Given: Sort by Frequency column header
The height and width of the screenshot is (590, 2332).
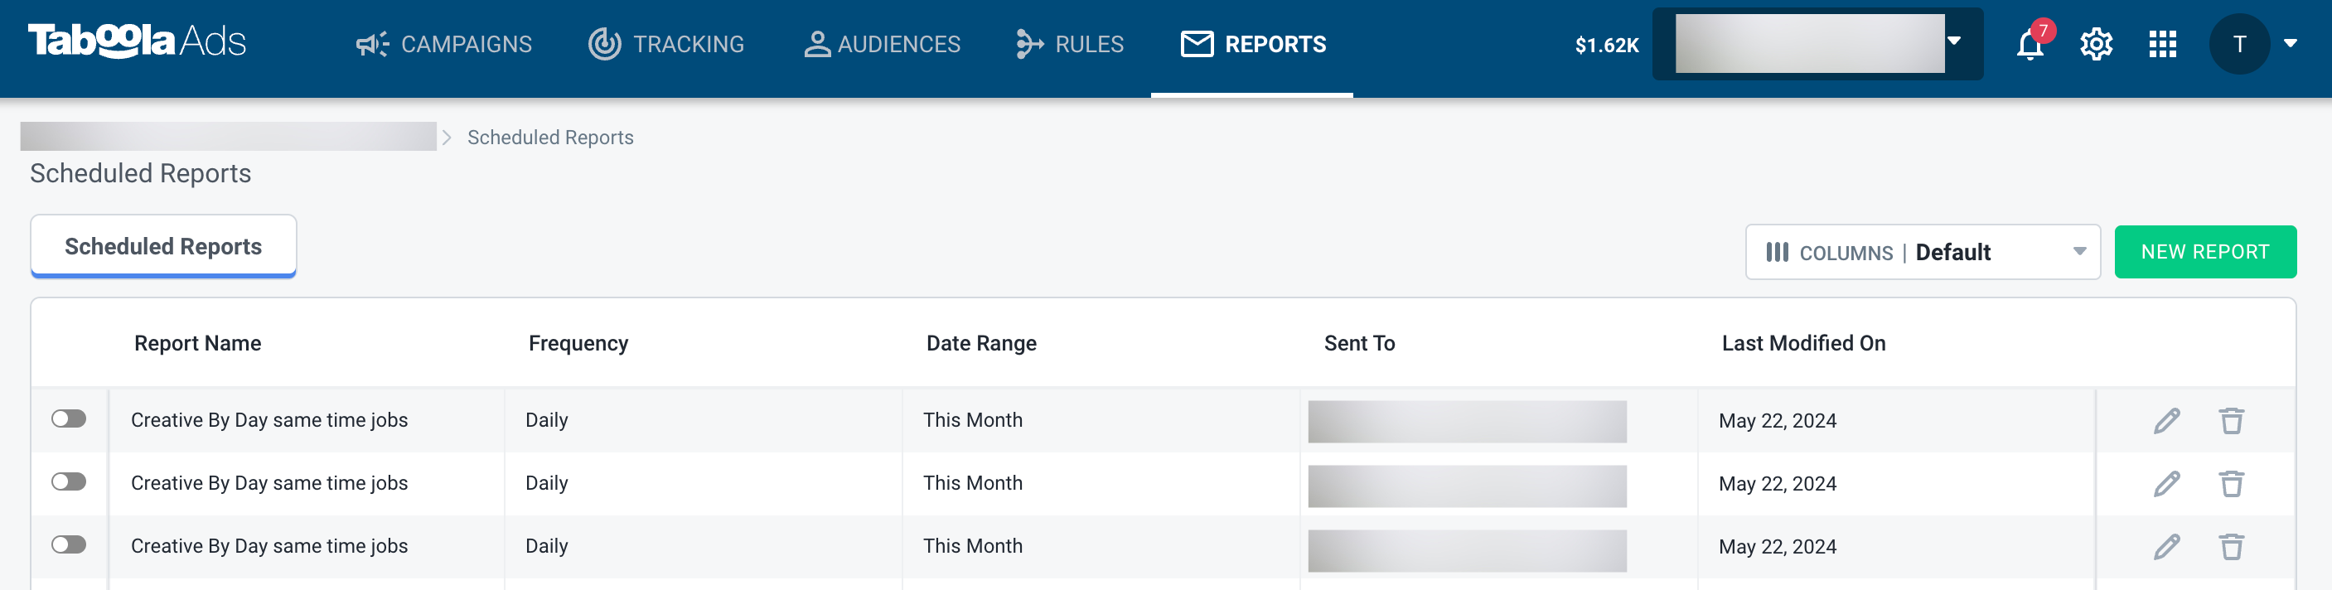Looking at the screenshot, I should 578,344.
